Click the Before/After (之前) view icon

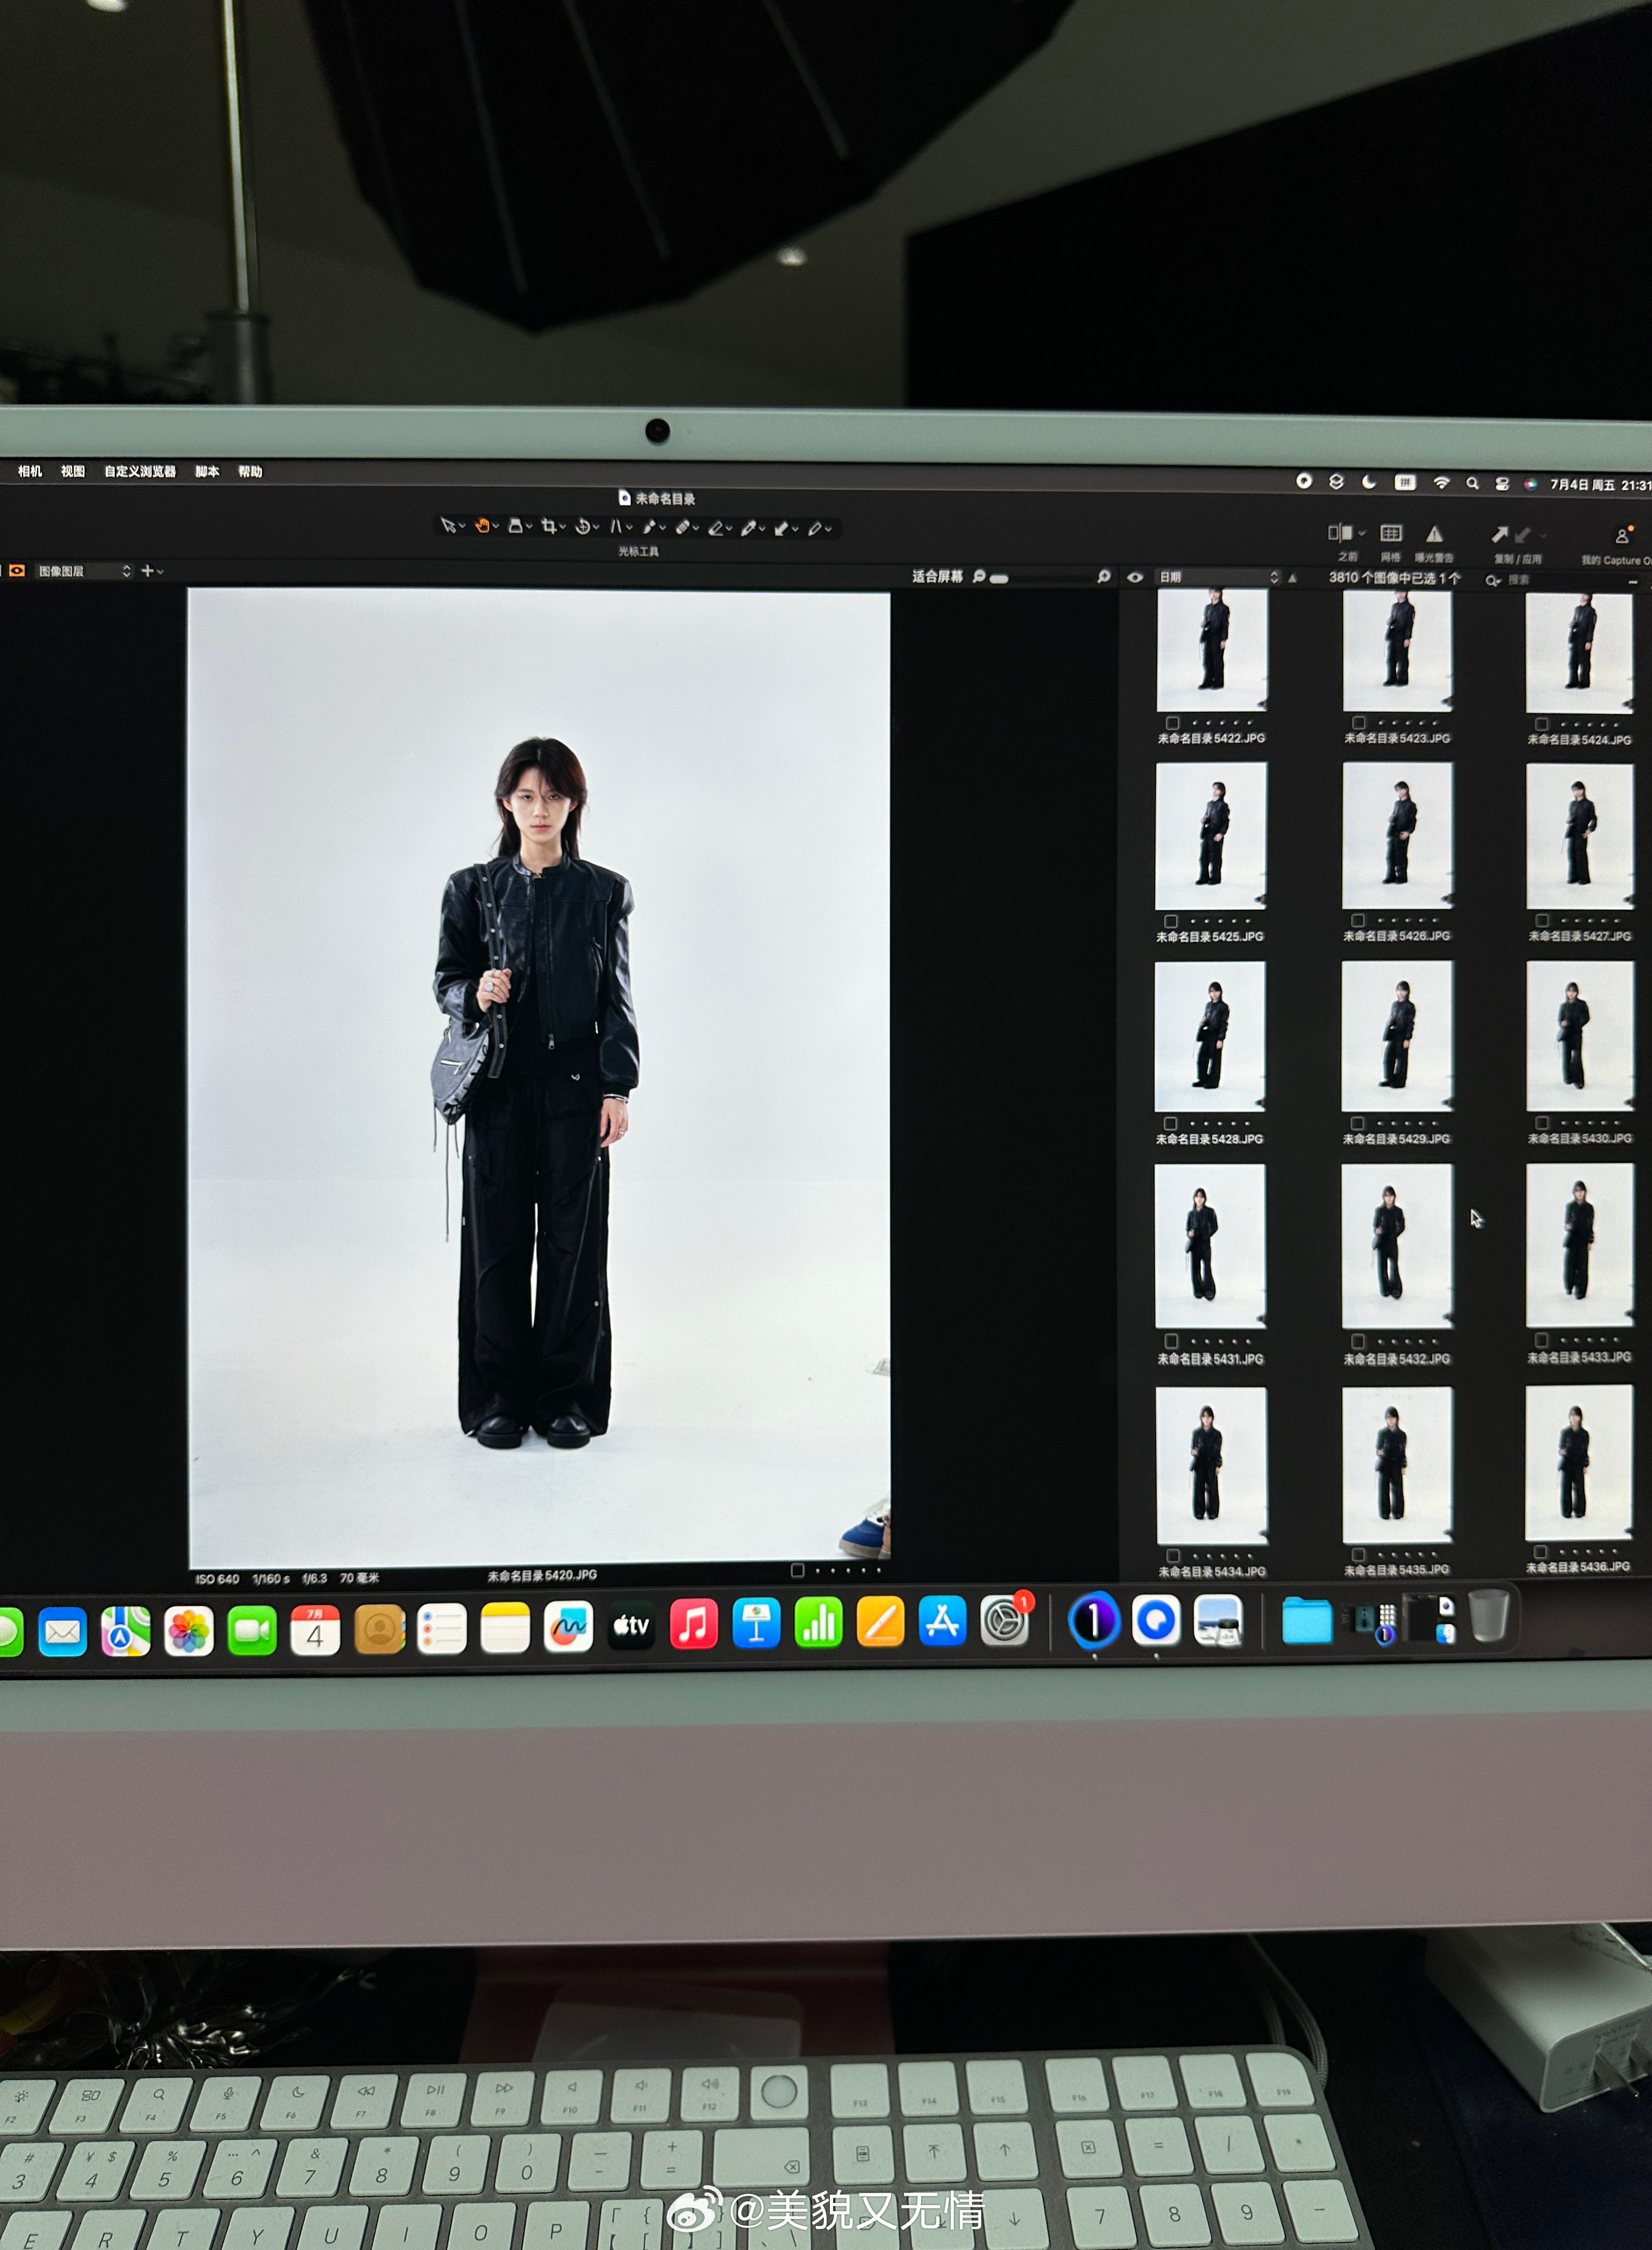1340,533
